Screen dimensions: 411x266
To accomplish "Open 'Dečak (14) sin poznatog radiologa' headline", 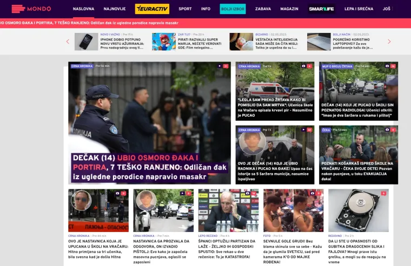I will coord(357,110).
